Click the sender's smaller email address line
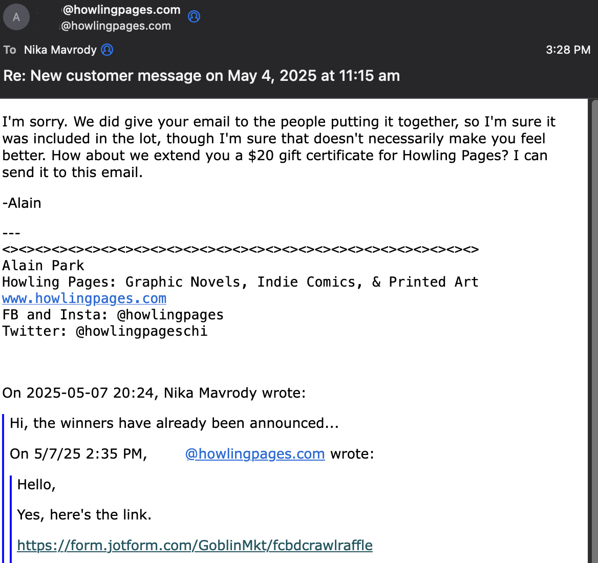Viewport: 598px width, 563px height. click(116, 26)
